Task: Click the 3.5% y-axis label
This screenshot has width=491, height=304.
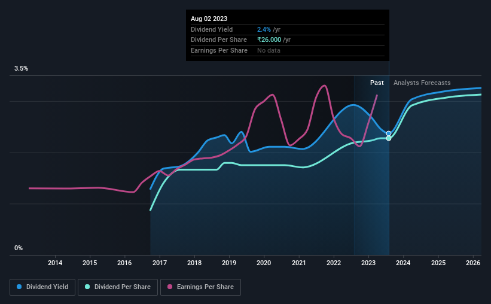Action: 21,69
